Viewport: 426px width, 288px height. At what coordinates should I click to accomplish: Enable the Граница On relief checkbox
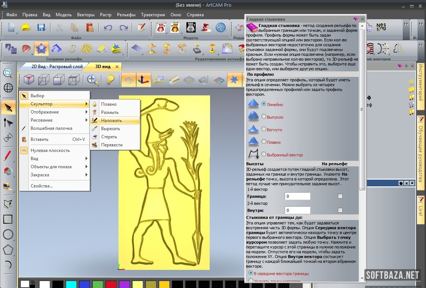[340, 196]
